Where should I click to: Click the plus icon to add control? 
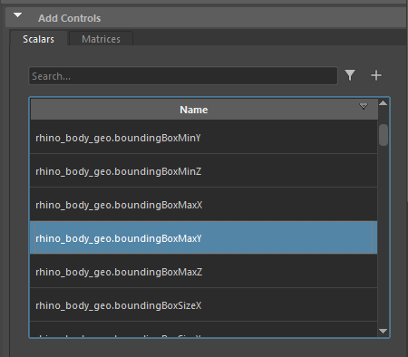coord(376,75)
